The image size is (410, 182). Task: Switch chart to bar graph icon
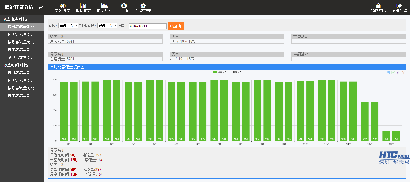(x=398, y=72)
